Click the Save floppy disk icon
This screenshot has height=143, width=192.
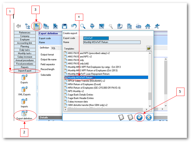coord(64,26)
